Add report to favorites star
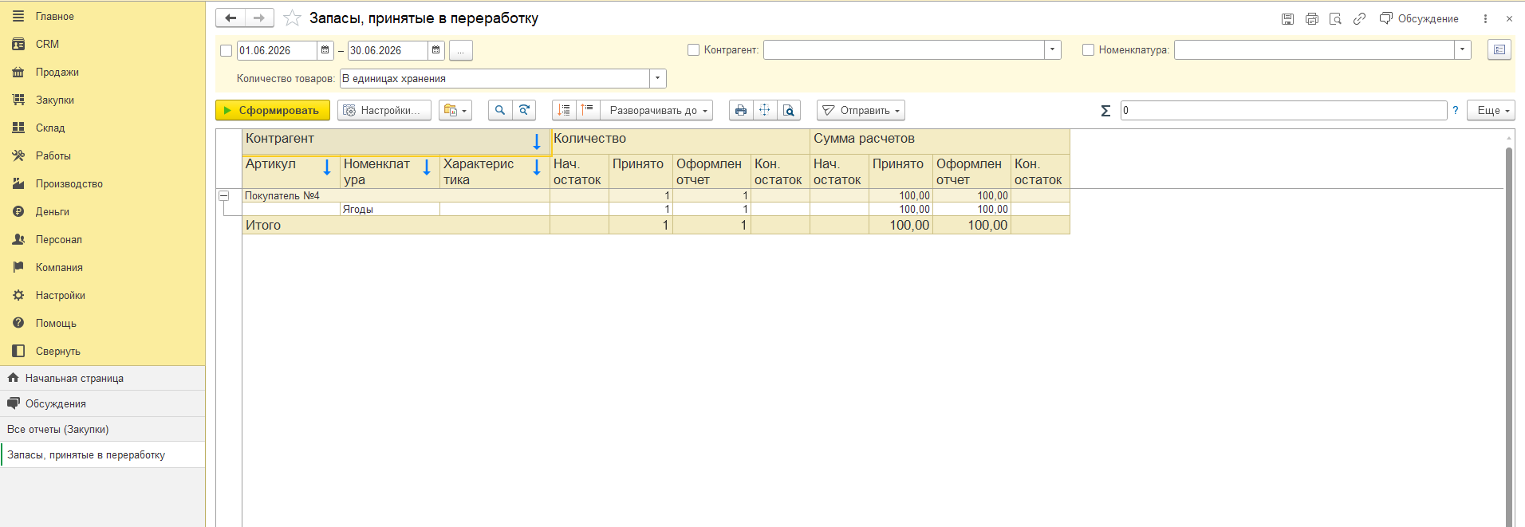 click(x=293, y=18)
